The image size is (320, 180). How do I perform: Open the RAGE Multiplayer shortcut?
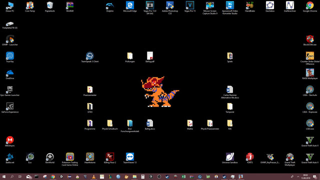tap(310, 74)
